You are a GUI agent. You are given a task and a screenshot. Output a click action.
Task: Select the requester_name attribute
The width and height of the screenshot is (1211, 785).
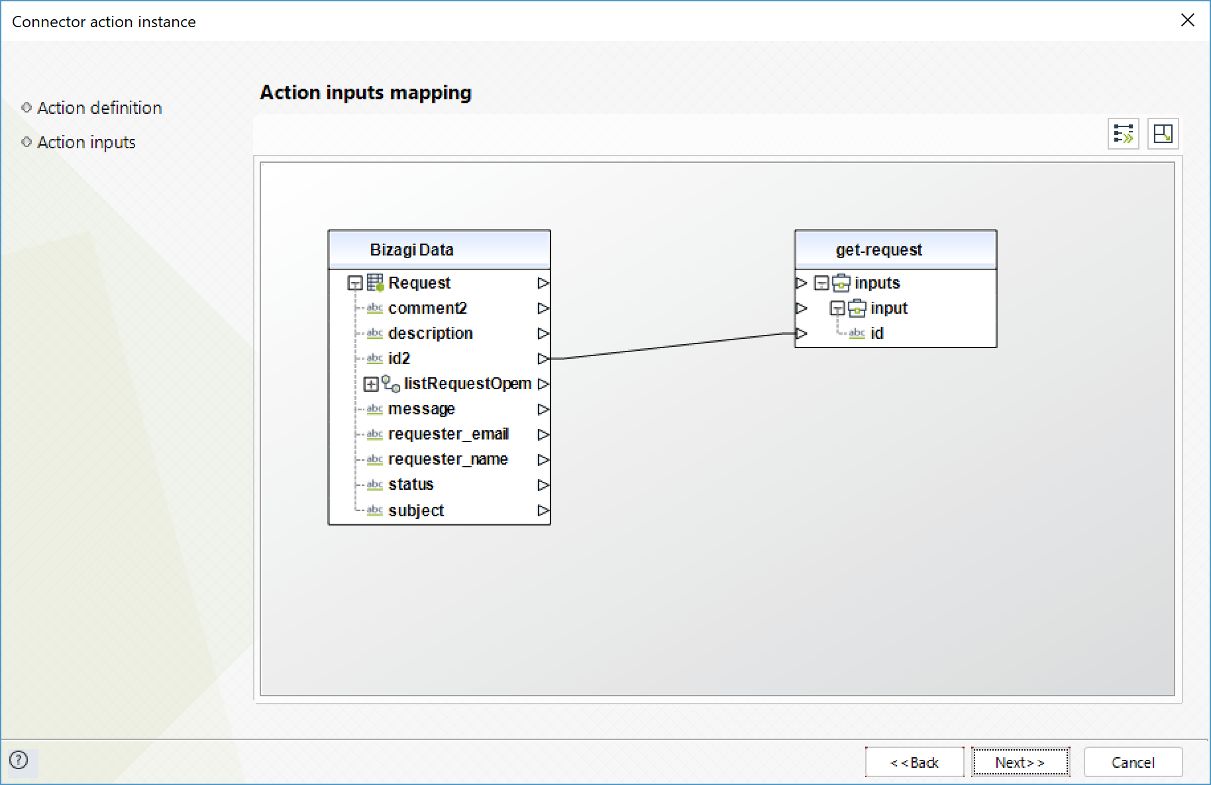point(448,459)
